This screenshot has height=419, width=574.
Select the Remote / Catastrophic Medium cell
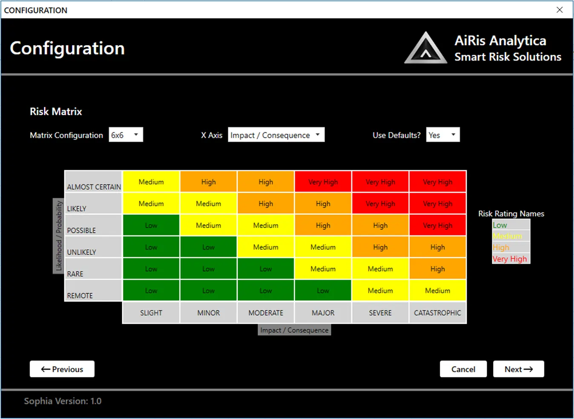438,291
